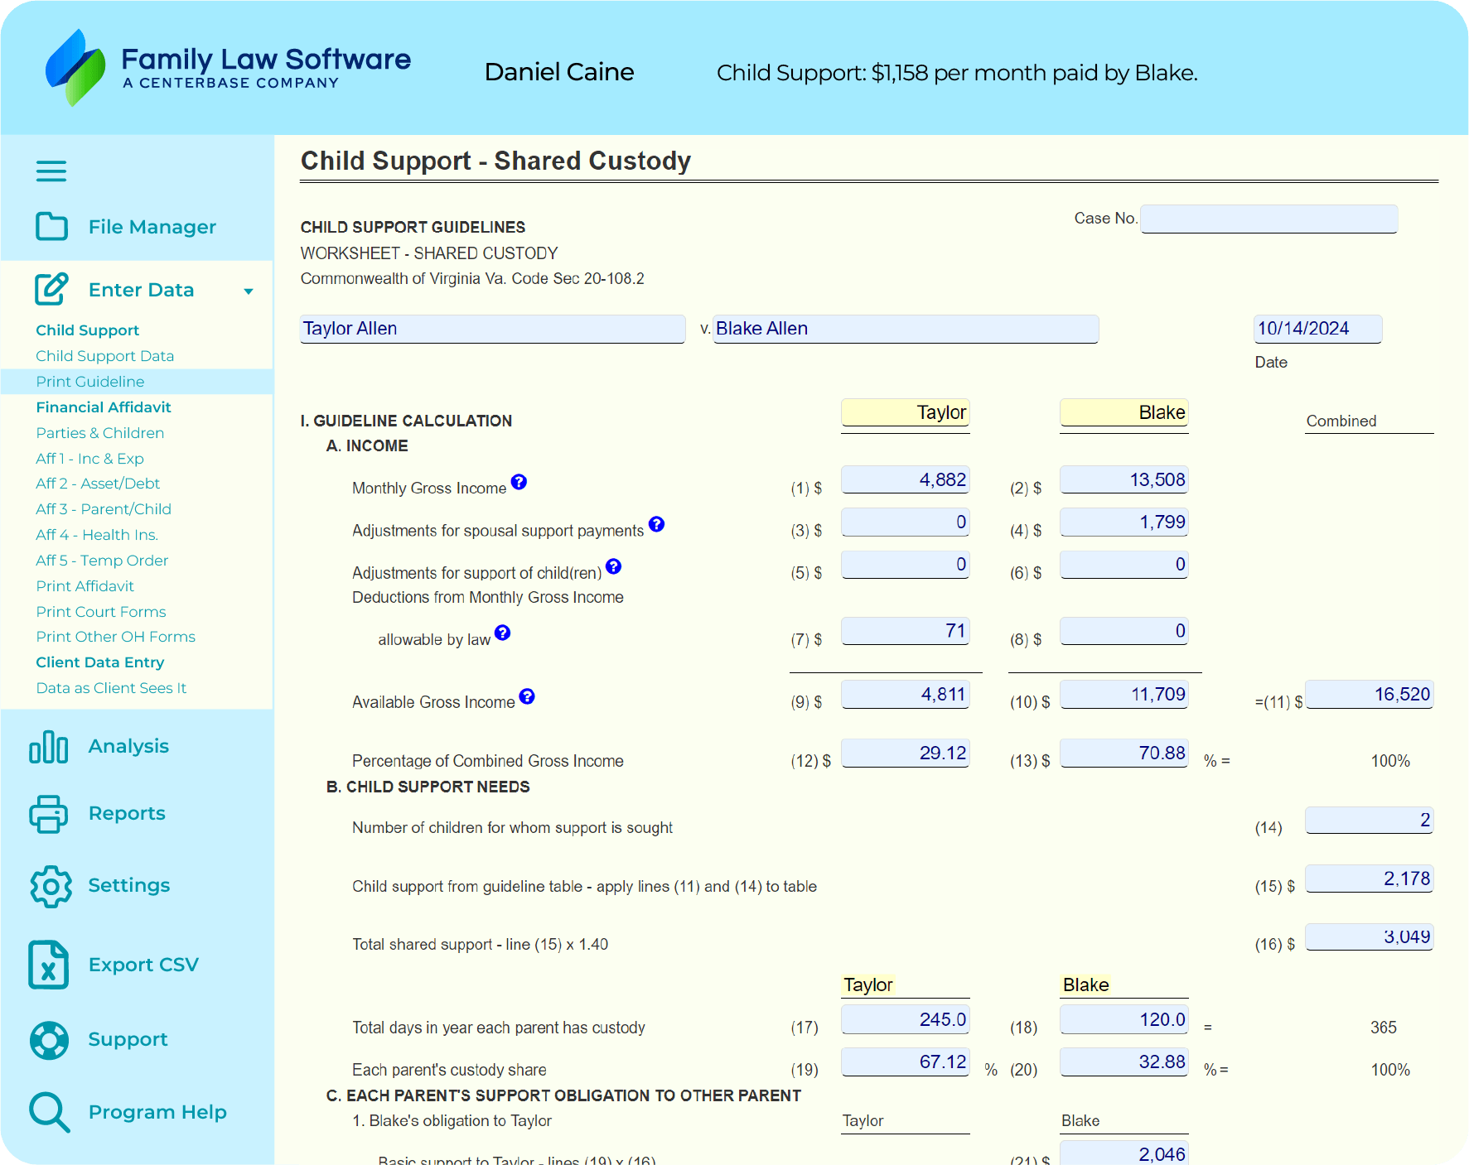
Task: Collapse the Enter Data section arrow
Action: (248, 291)
